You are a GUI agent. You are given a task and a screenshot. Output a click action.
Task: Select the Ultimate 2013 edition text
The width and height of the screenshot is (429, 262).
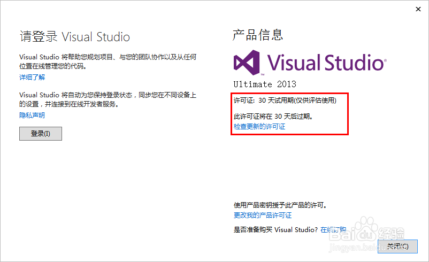(x=265, y=84)
